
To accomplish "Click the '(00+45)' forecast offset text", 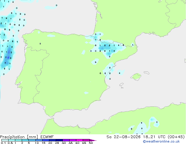I will 176,137.
